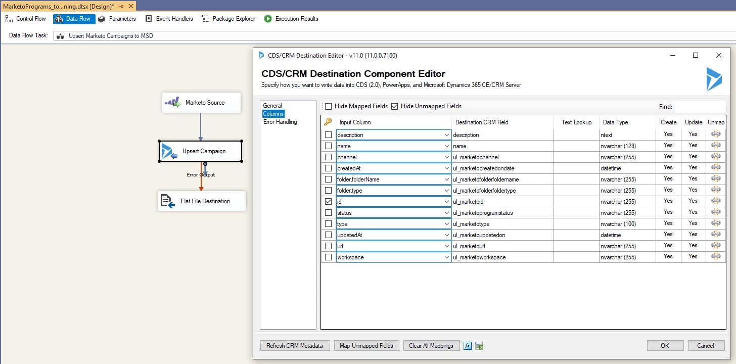
Task: Open the Error Handling page
Action: 280,122
